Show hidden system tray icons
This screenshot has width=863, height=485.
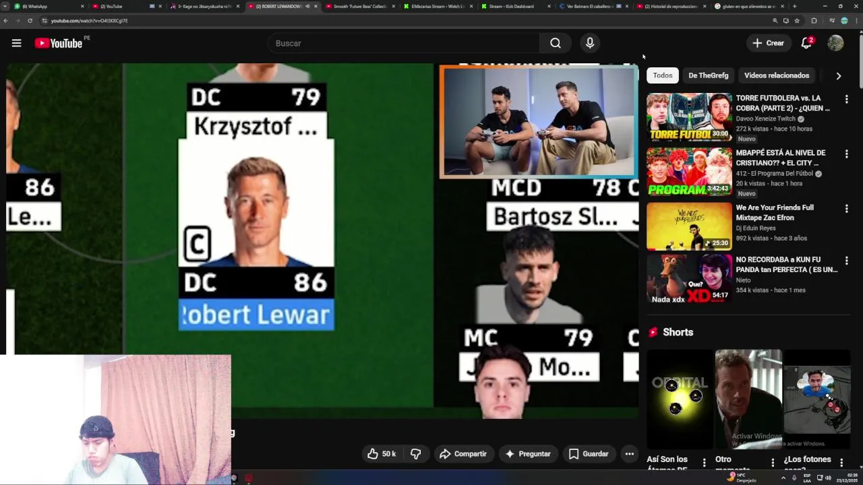click(783, 478)
